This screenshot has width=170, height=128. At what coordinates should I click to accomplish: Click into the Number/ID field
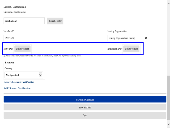click(24, 38)
